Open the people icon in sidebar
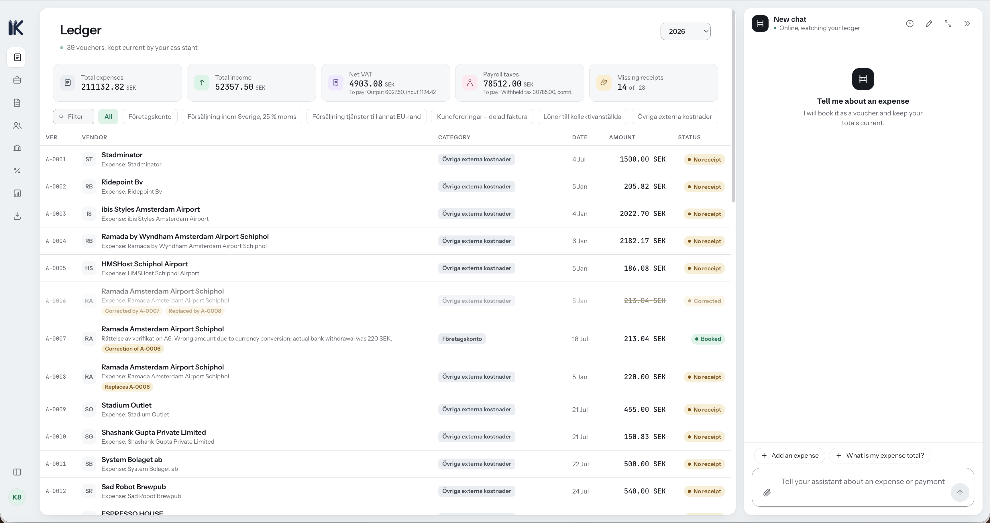Image resolution: width=990 pixels, height=523 pixels. 17,125
